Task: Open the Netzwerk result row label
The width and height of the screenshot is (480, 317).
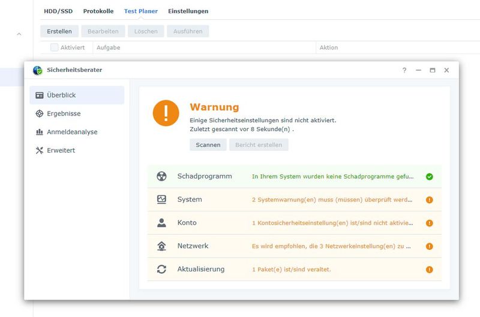Action: click(193, 246)
